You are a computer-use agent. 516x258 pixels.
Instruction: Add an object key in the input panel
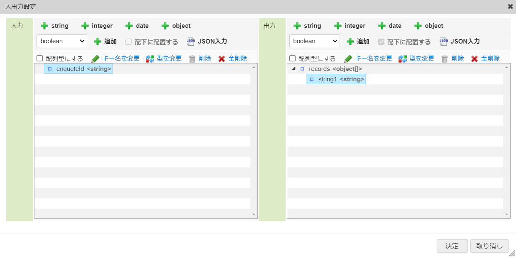pos(176,26)
